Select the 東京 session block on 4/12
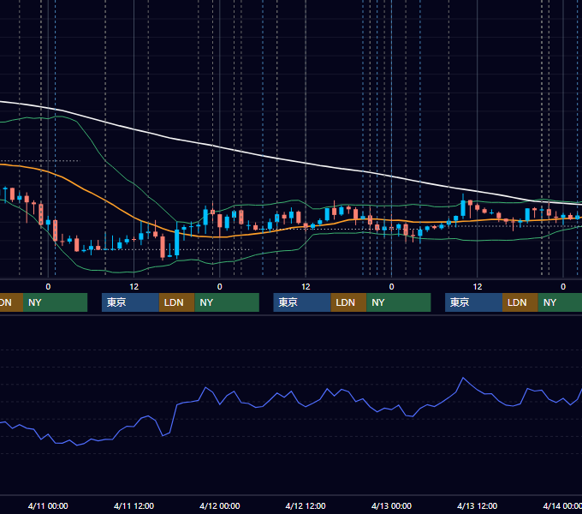582x514 pixels. pos(302,302)
